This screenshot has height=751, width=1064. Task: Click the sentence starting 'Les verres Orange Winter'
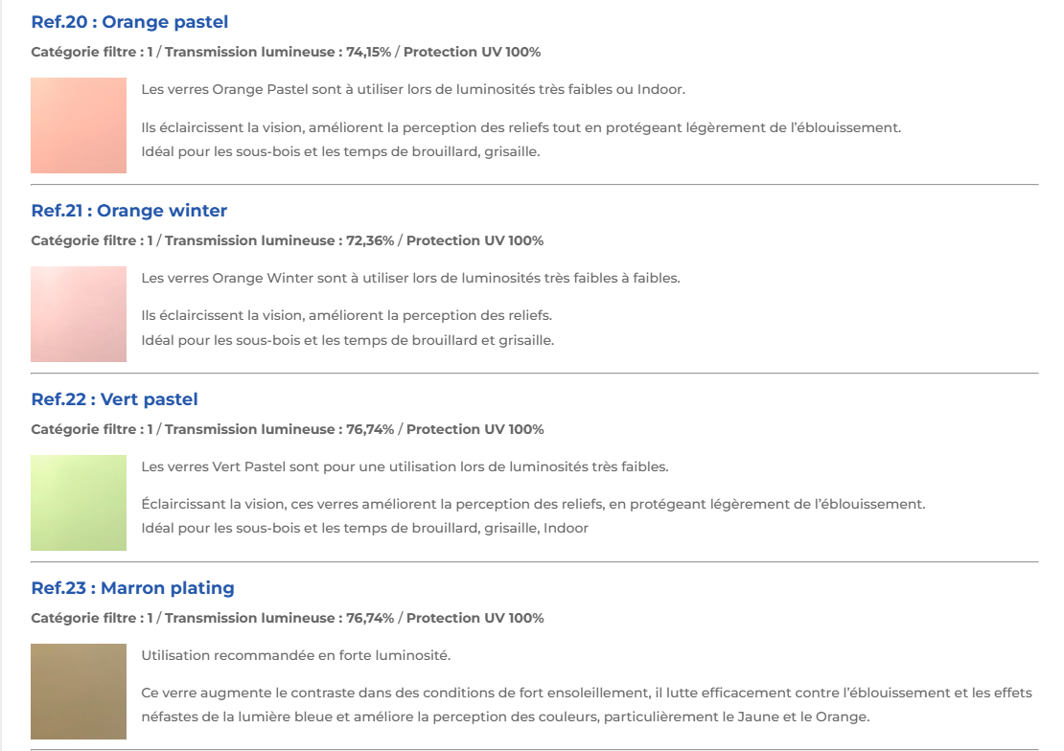(410, 279)
